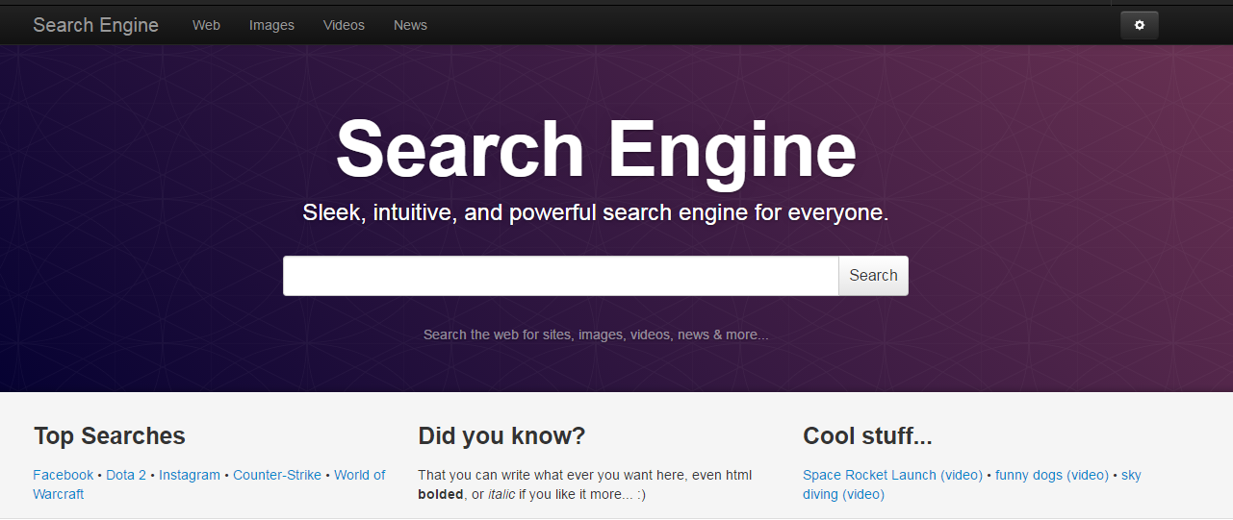This screenshot has width=1233, height=520.
Task: Switch to the Web tab
Action: pos(206,25)
